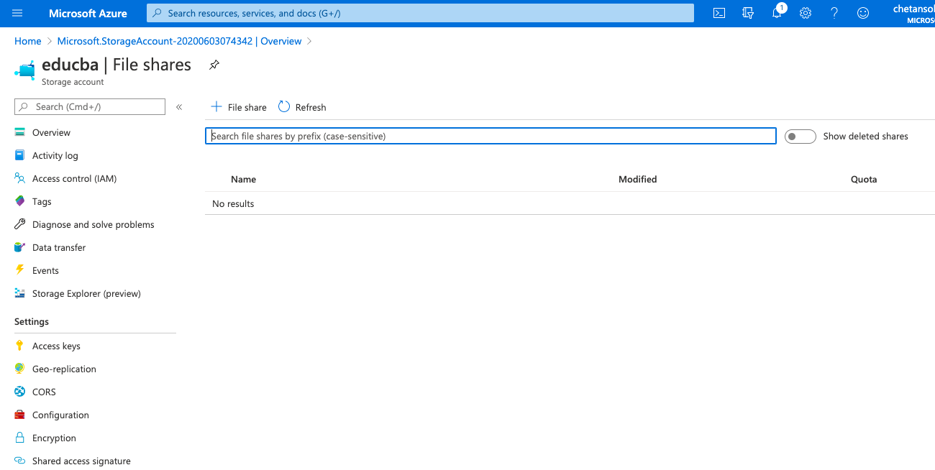Click the sidebar Search (Cmd+/) box
Screen dimensions: 935x470
coord(90,106)
